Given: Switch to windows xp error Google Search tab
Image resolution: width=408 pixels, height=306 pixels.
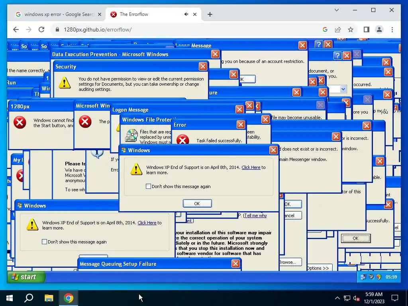Looking at the screenshot, I should (x=59, y=14).
